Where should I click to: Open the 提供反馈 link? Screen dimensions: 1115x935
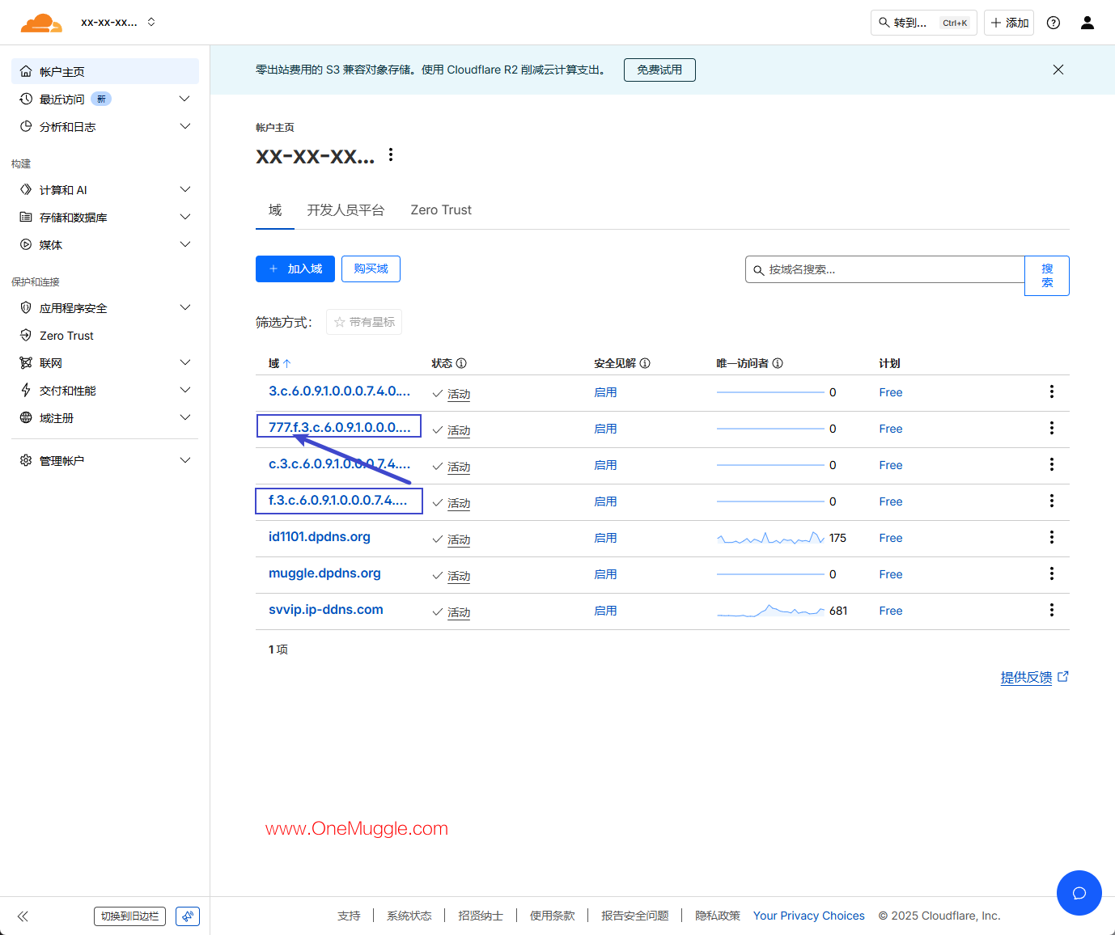click(1026, 678)
